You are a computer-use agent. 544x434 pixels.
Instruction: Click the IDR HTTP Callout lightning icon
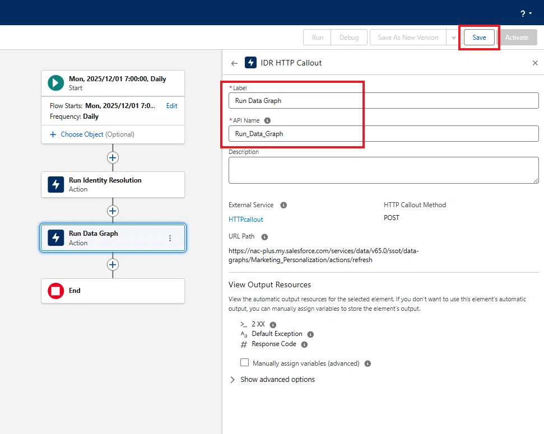[250, 63]
